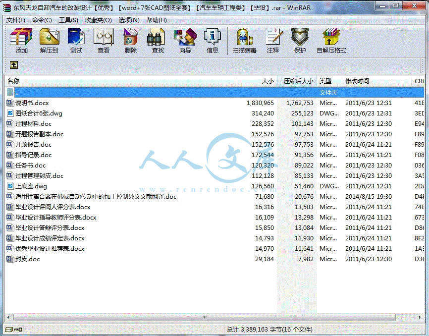The width and height of the screenshot is (429, 336).
Task: Select file 毕业设计成绩评定表.docx
Action: click(50, 238)
